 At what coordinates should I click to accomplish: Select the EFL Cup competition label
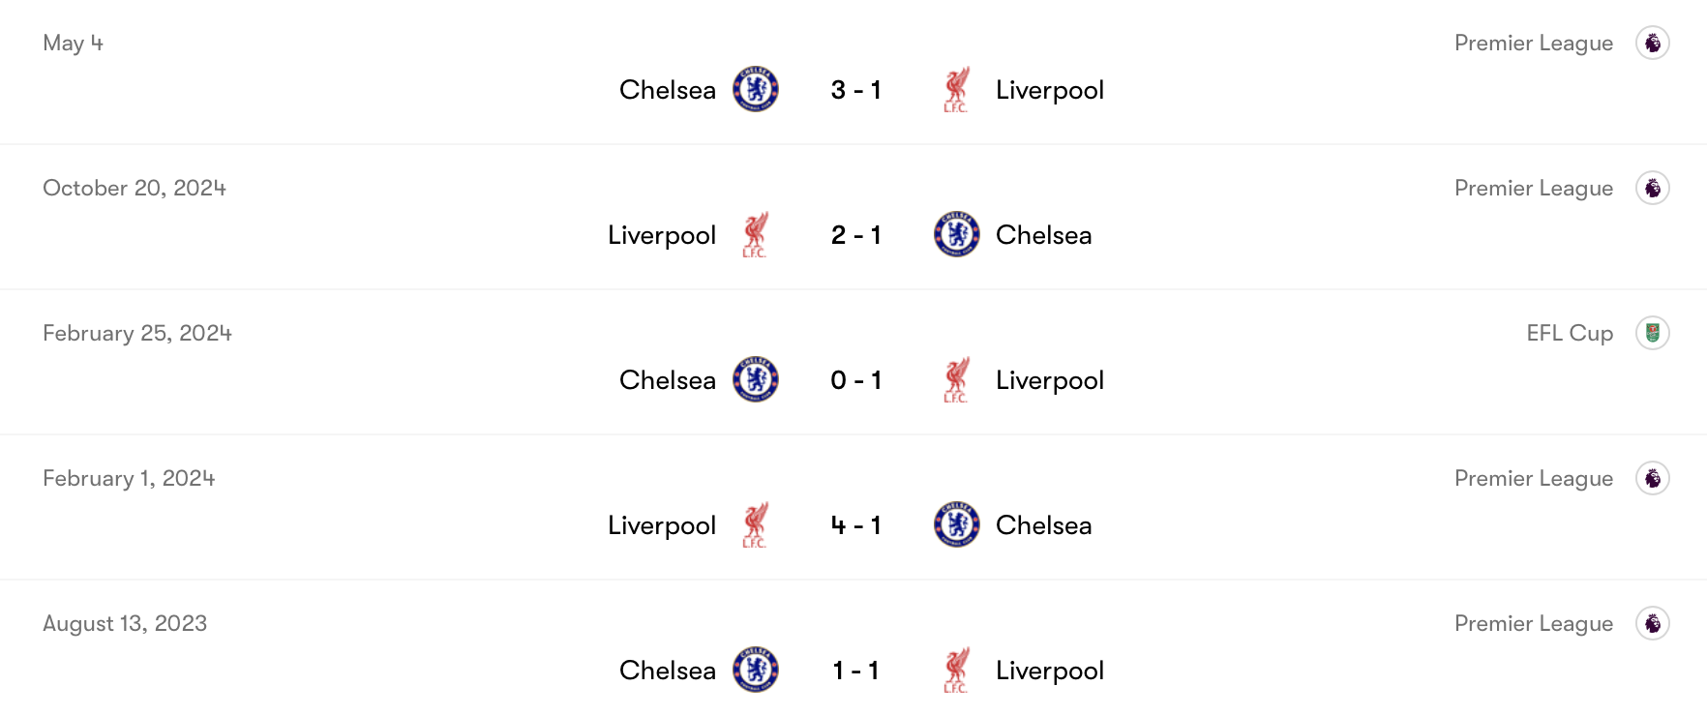point(1569,333)
